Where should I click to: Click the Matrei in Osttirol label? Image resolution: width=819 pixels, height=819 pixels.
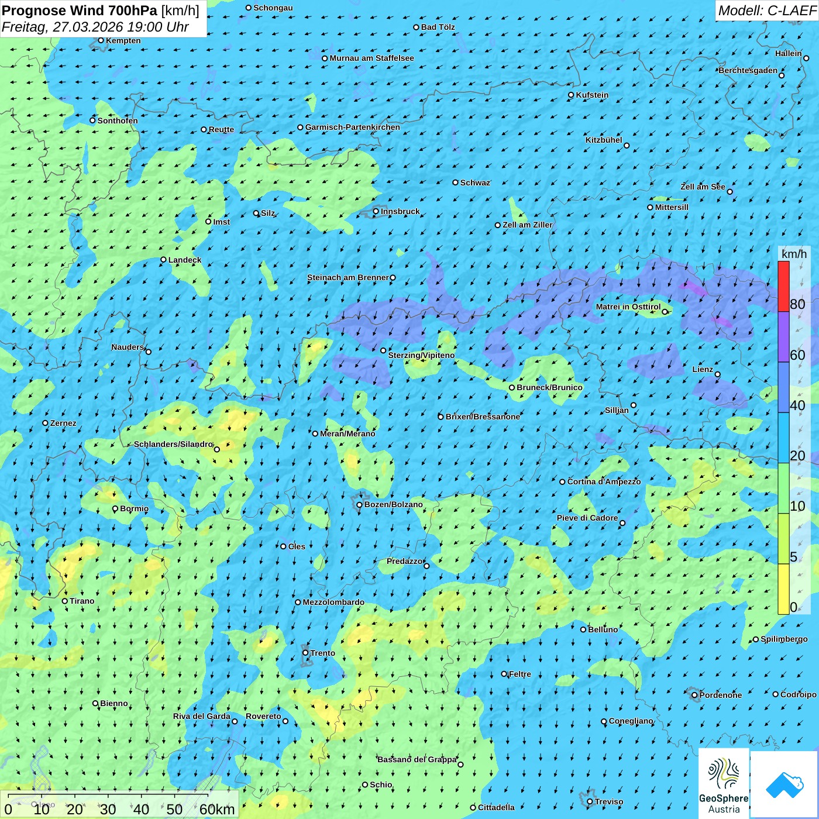[628, 307]
